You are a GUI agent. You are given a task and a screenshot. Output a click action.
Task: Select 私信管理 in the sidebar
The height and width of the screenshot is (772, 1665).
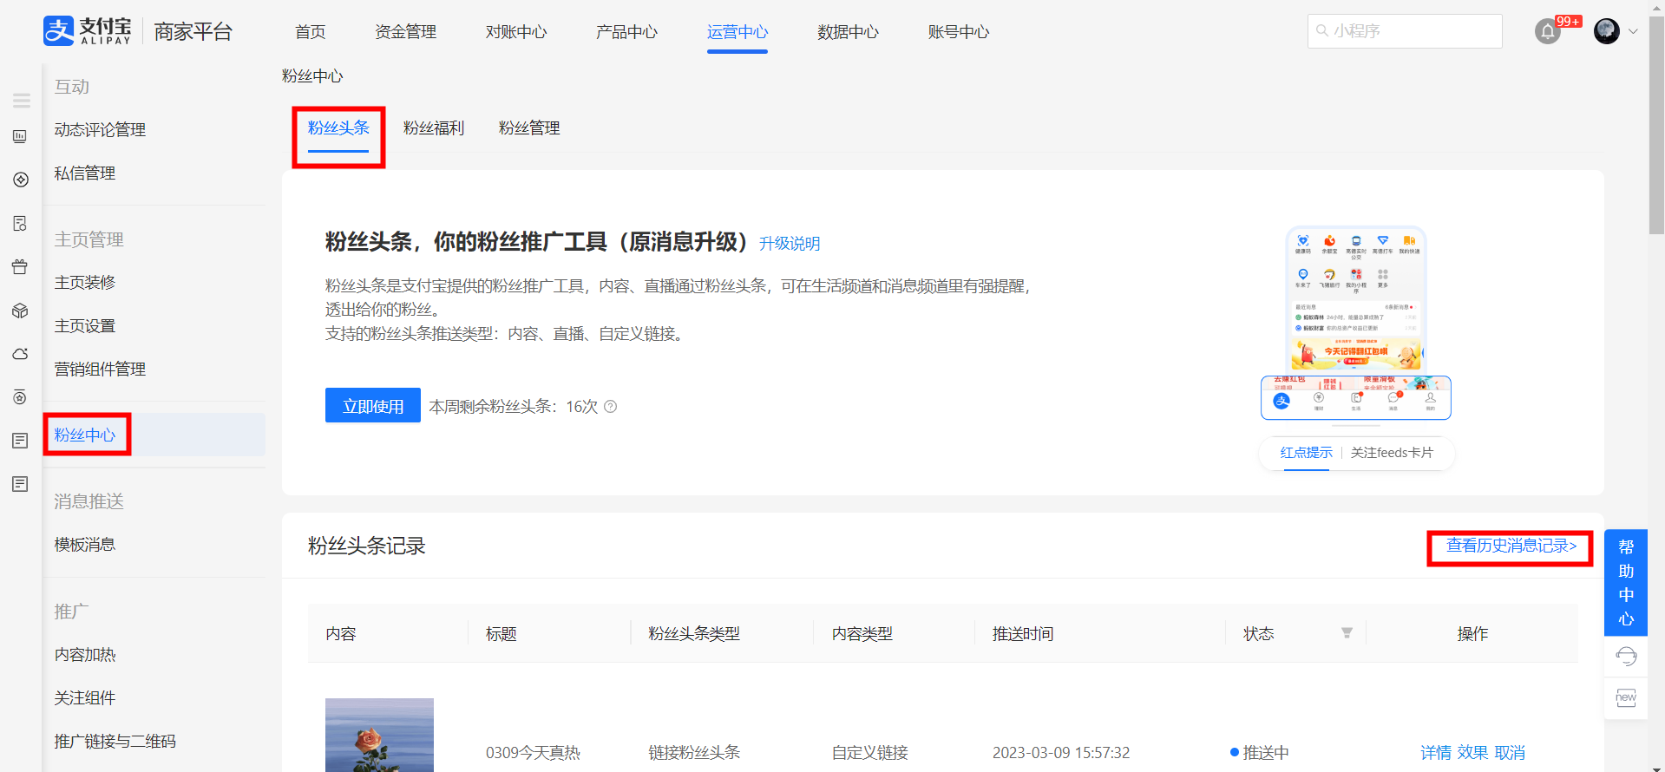(x=85, y=173)
